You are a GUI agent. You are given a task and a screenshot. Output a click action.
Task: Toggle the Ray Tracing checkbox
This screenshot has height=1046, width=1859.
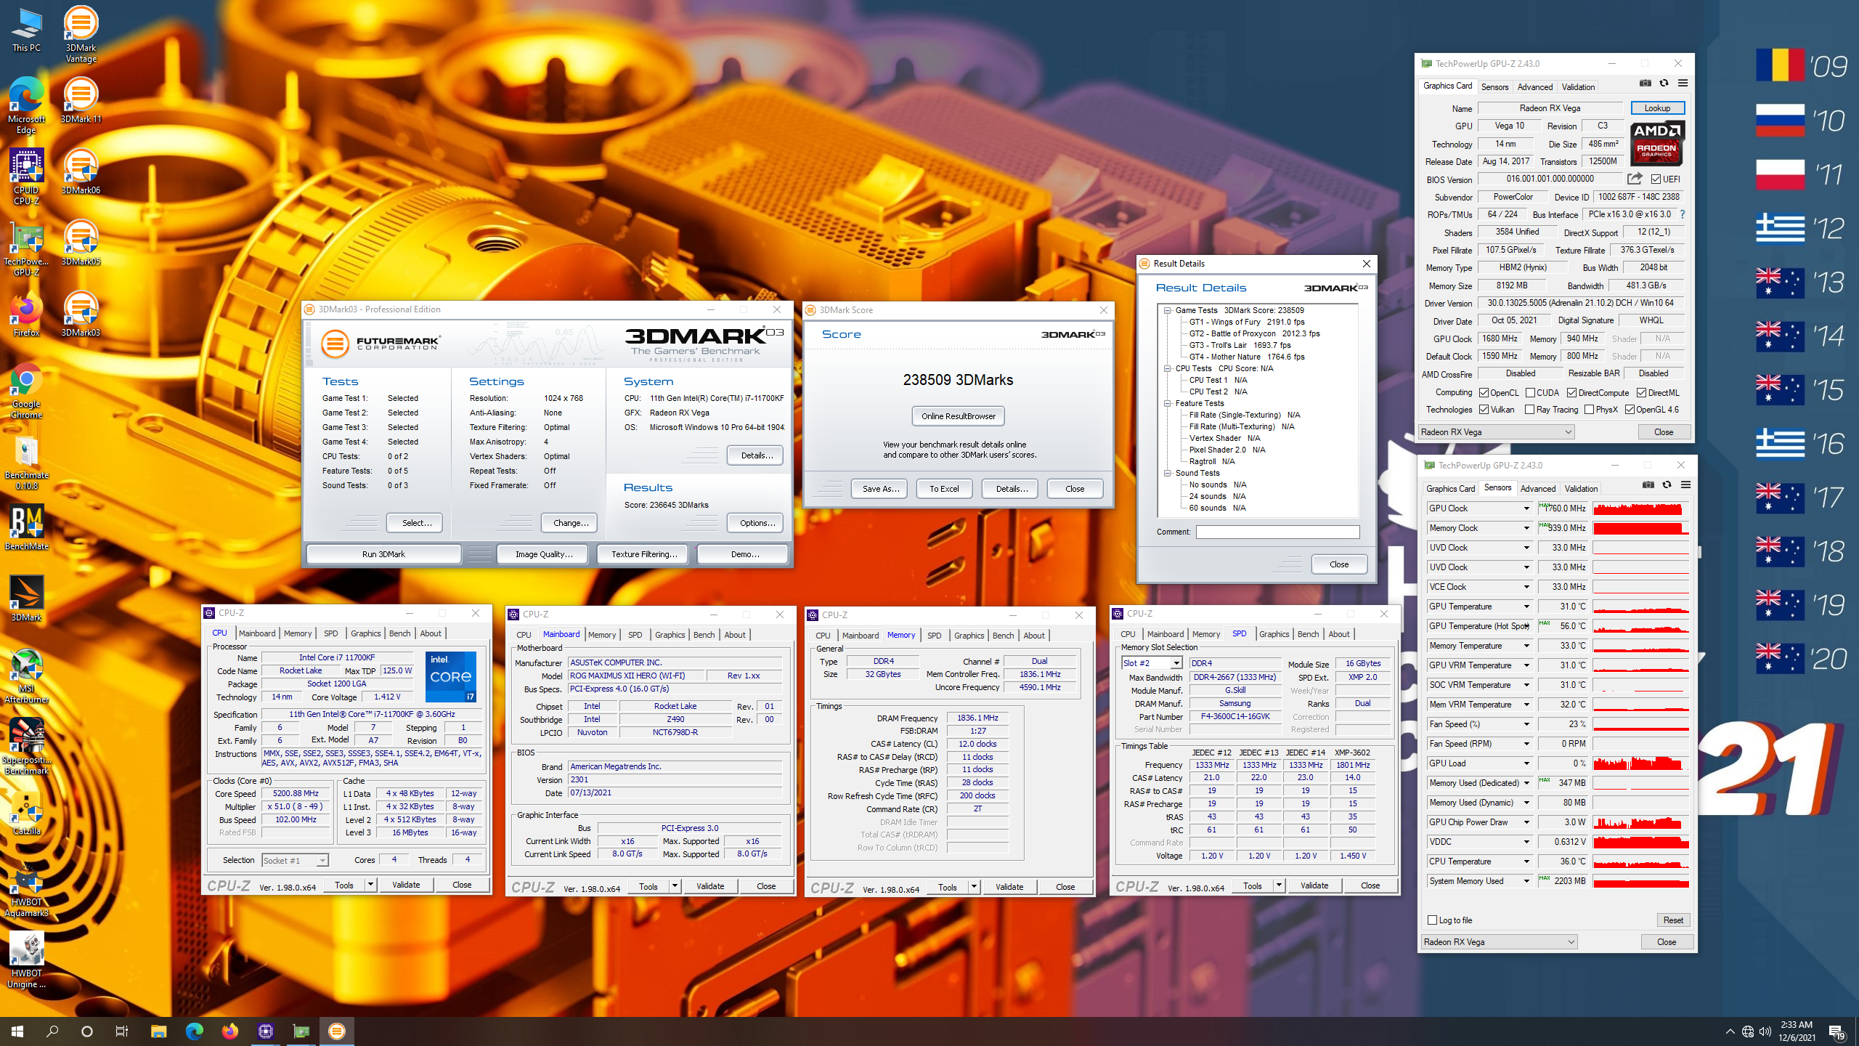click(1530, 410)
